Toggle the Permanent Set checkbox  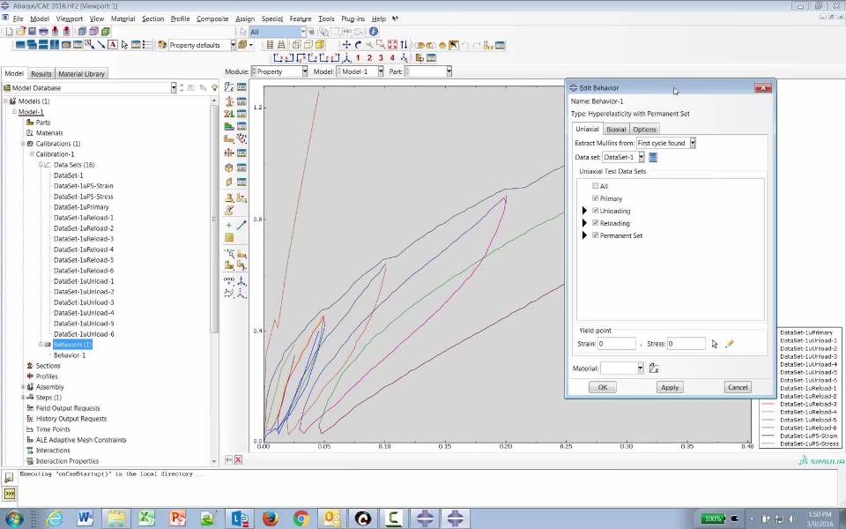596,235
